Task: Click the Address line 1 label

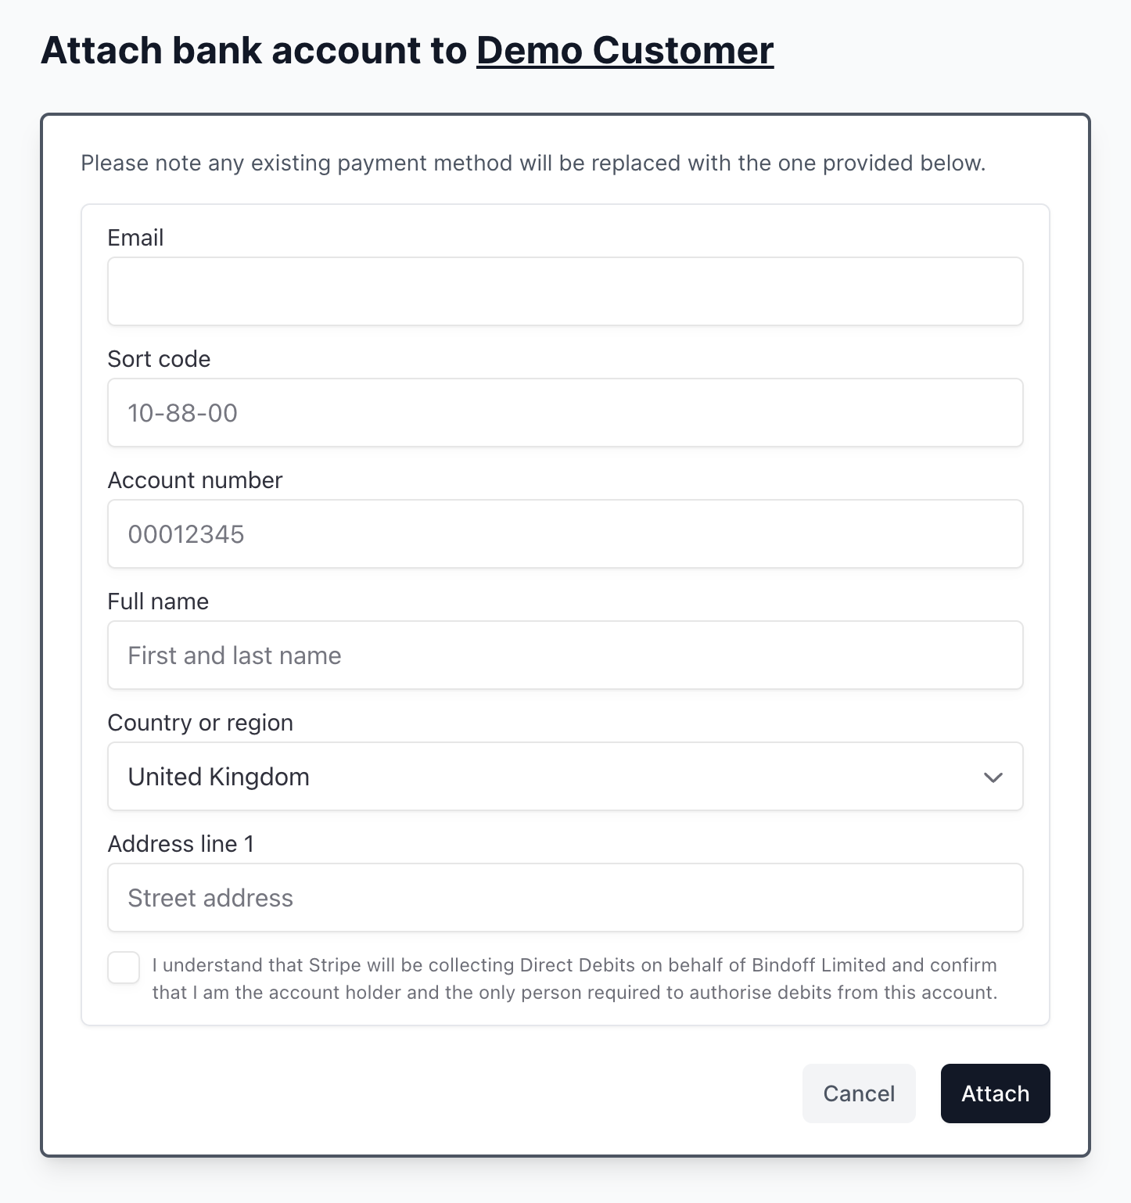Action: click(x=181, y=843)
